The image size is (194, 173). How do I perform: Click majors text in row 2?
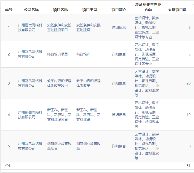click(x=147, y=54)
